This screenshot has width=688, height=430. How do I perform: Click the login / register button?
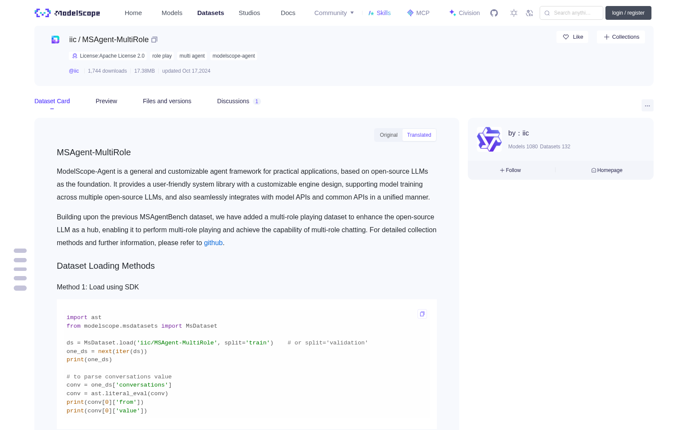628,13
